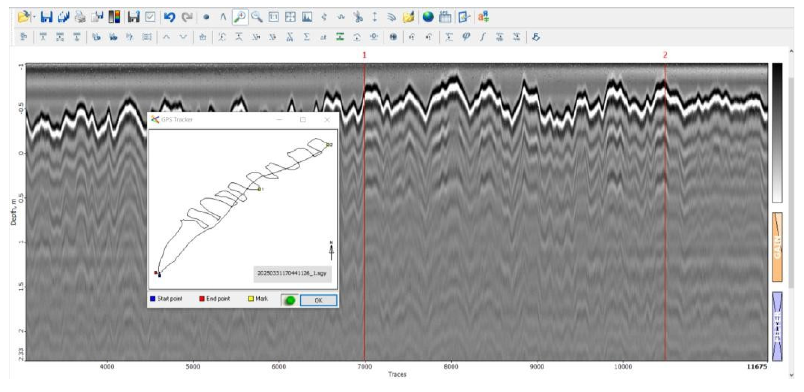The width and height of the screenshot is (804, 392).
Task: Toggle the dot point-mode toolbar button
Action: [x=206, y=17]
